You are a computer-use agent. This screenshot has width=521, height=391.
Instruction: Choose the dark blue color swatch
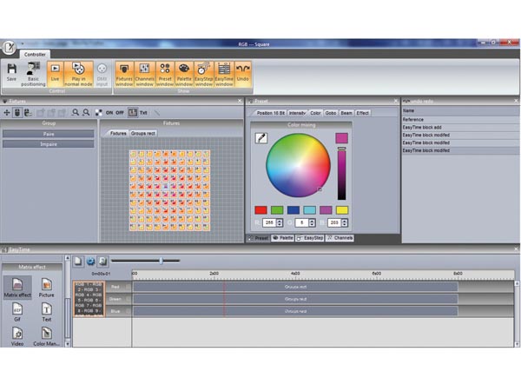tap(293, 209)
